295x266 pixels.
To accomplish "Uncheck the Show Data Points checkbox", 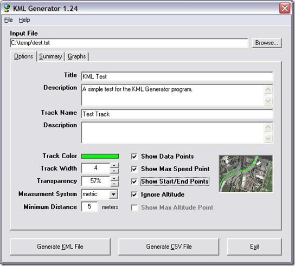I will pyautogui.click(x=134, y=157).
